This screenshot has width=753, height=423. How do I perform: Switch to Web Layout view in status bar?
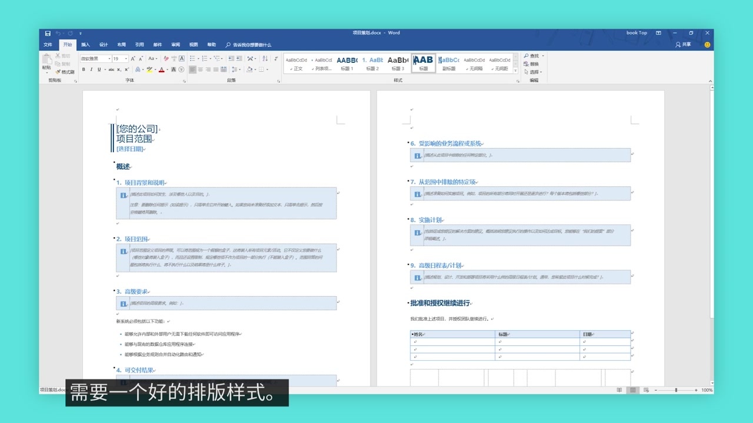646,390
